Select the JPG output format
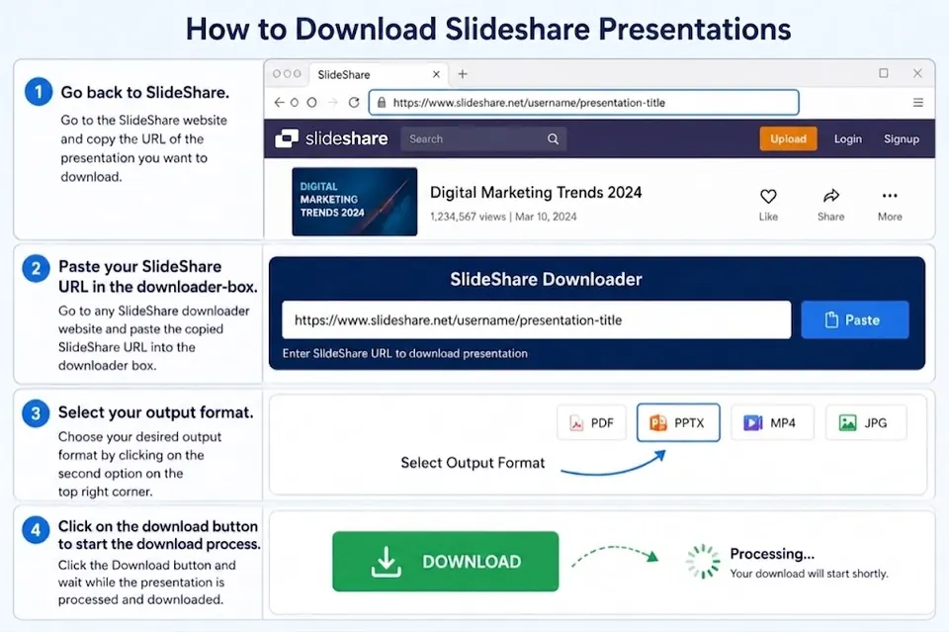Viewport: 949px width, 632px height. click(x=866, y=422)
